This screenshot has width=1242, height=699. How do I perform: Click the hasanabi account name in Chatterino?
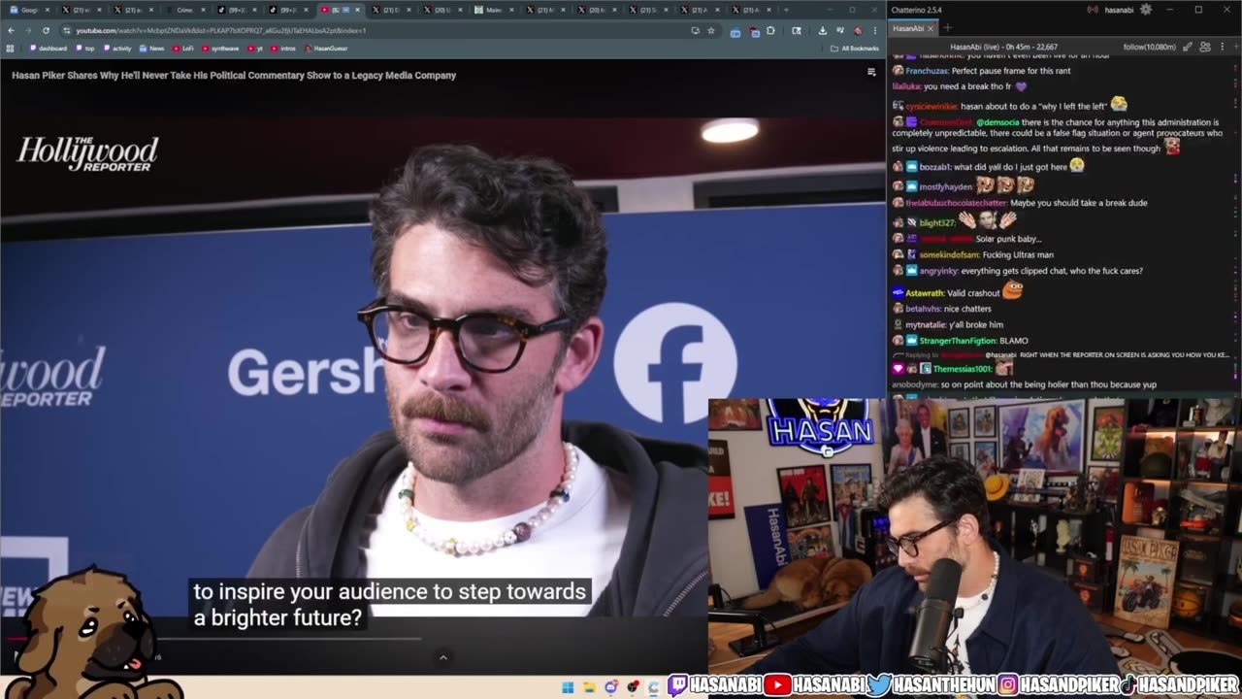[x=1119, y=10]
